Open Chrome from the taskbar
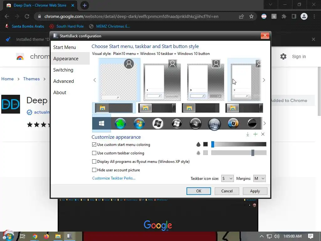This screenshot has width=321, height=241. click(35, 236)
